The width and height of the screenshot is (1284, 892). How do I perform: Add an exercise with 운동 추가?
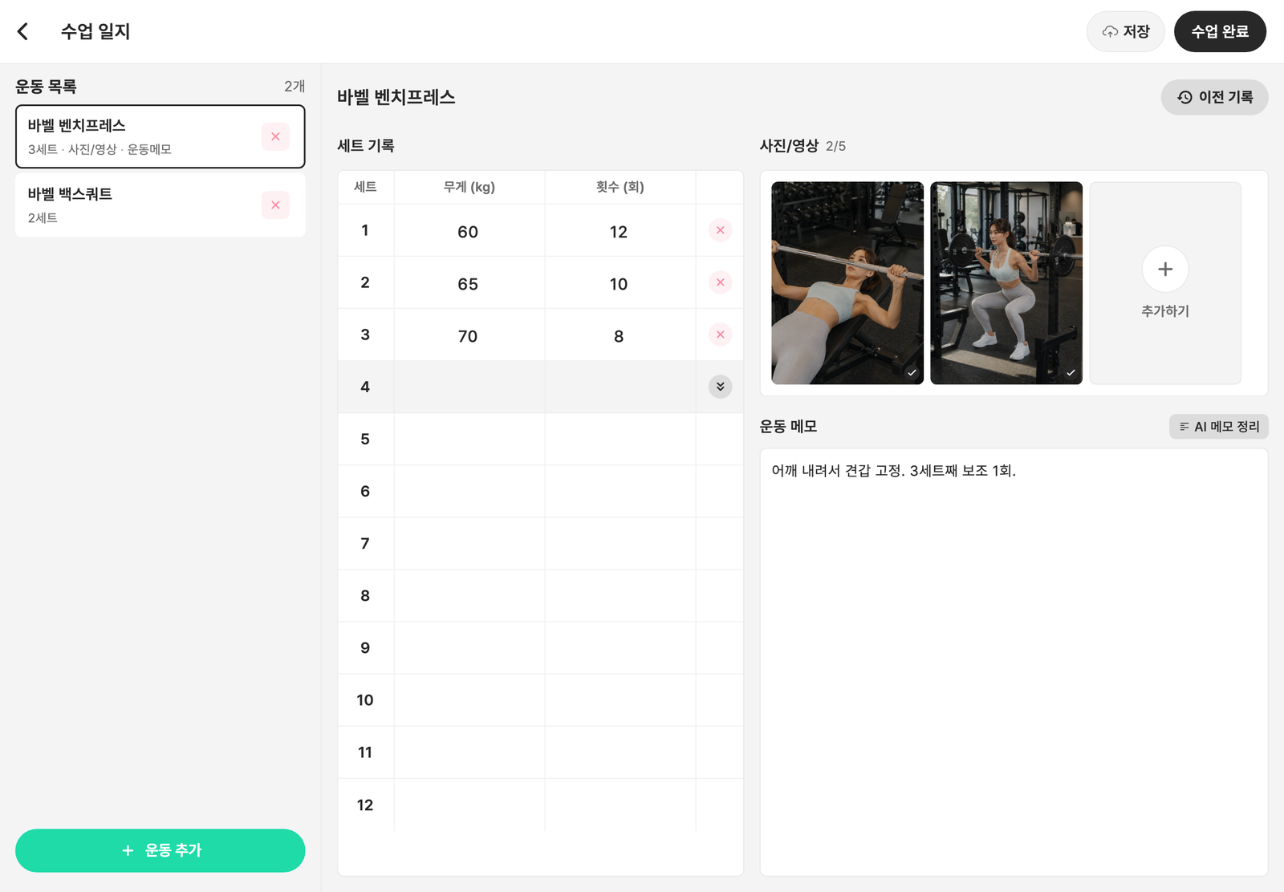(160, 850)
